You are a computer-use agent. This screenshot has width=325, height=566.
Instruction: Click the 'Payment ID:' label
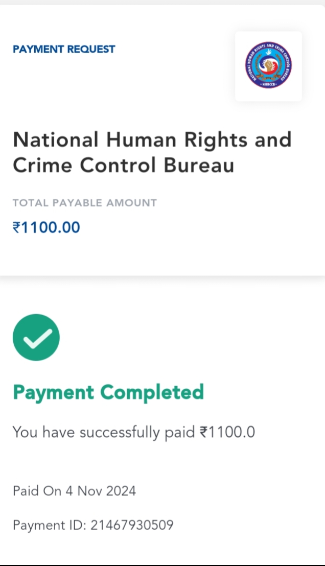(x=49, y=525)
